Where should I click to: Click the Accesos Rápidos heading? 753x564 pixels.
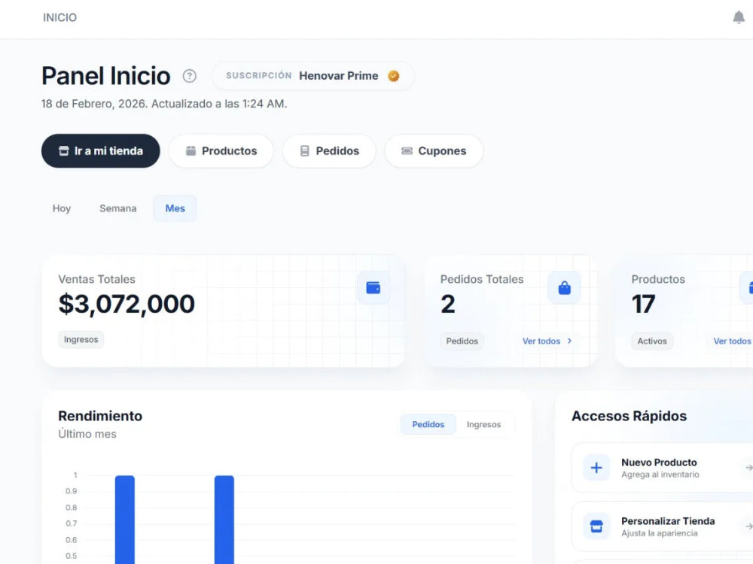pyautogui.click(x=629, y=416)
